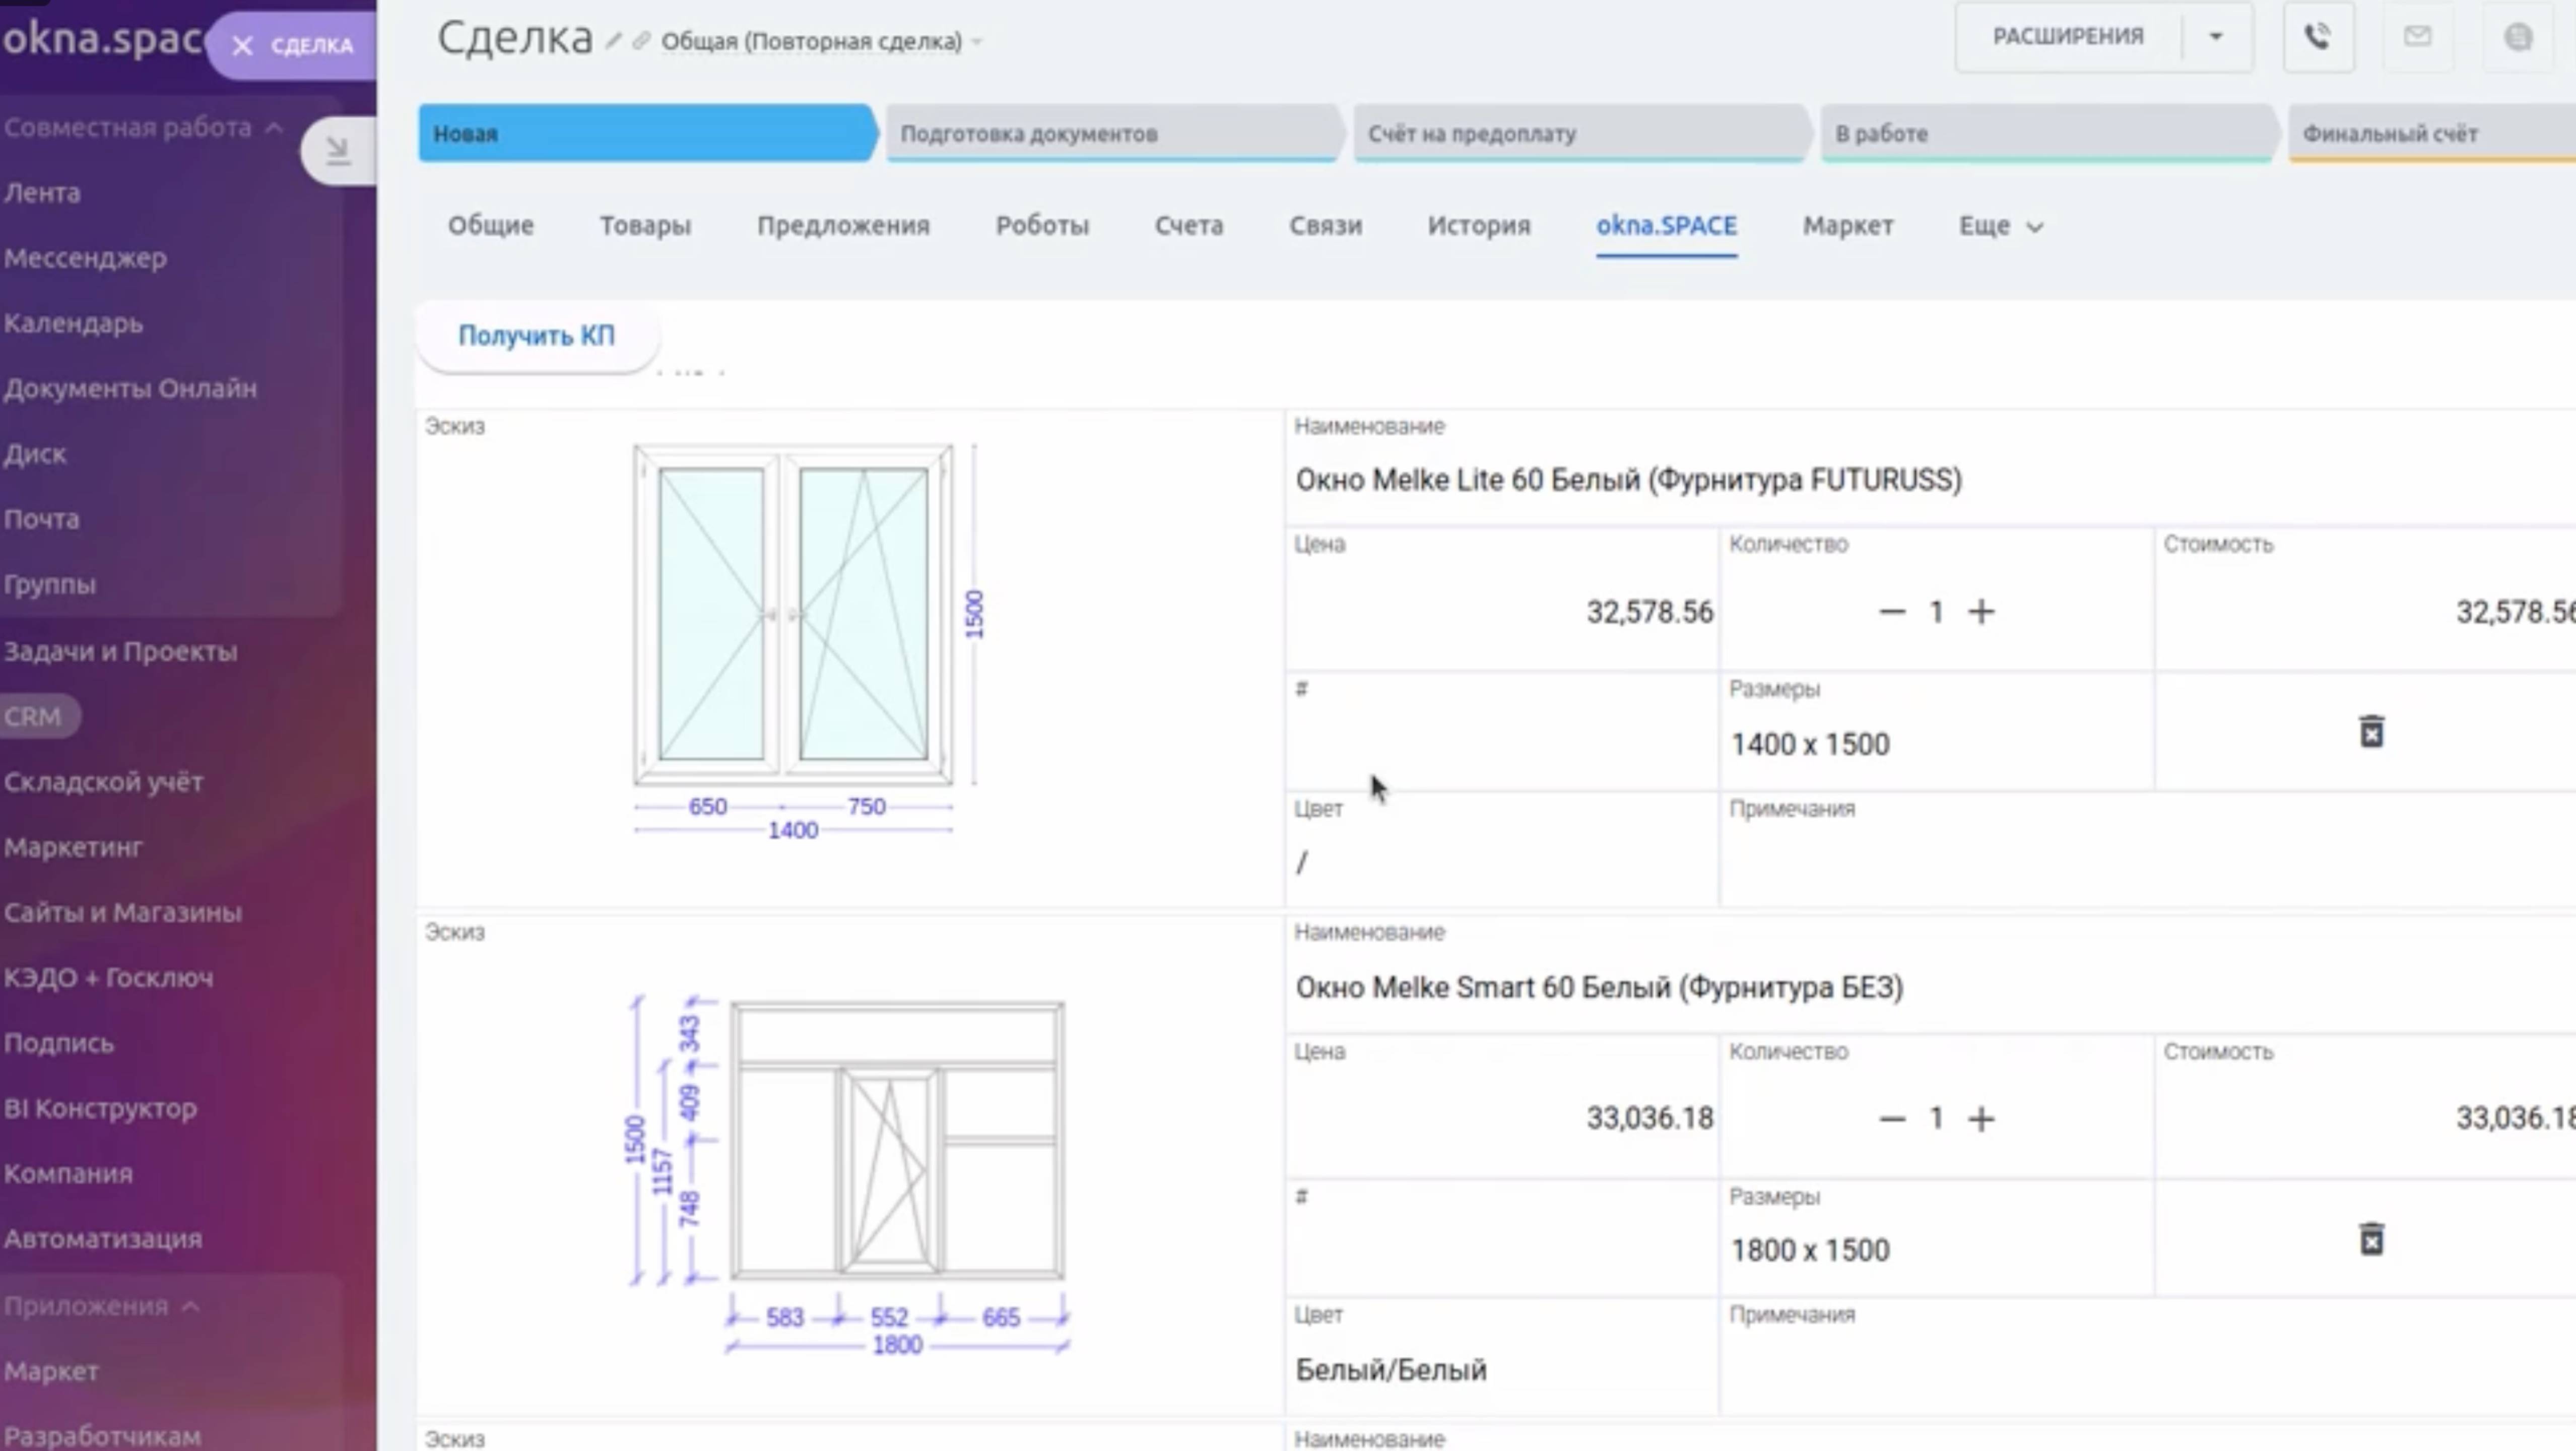
Task: Set deal stage to Подготовка документов
Action: click(x=1110, y=133)
